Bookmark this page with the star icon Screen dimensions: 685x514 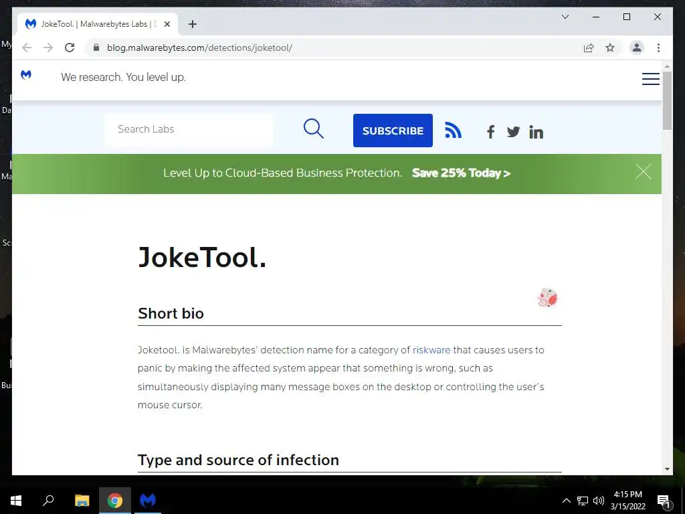point(610,48)
